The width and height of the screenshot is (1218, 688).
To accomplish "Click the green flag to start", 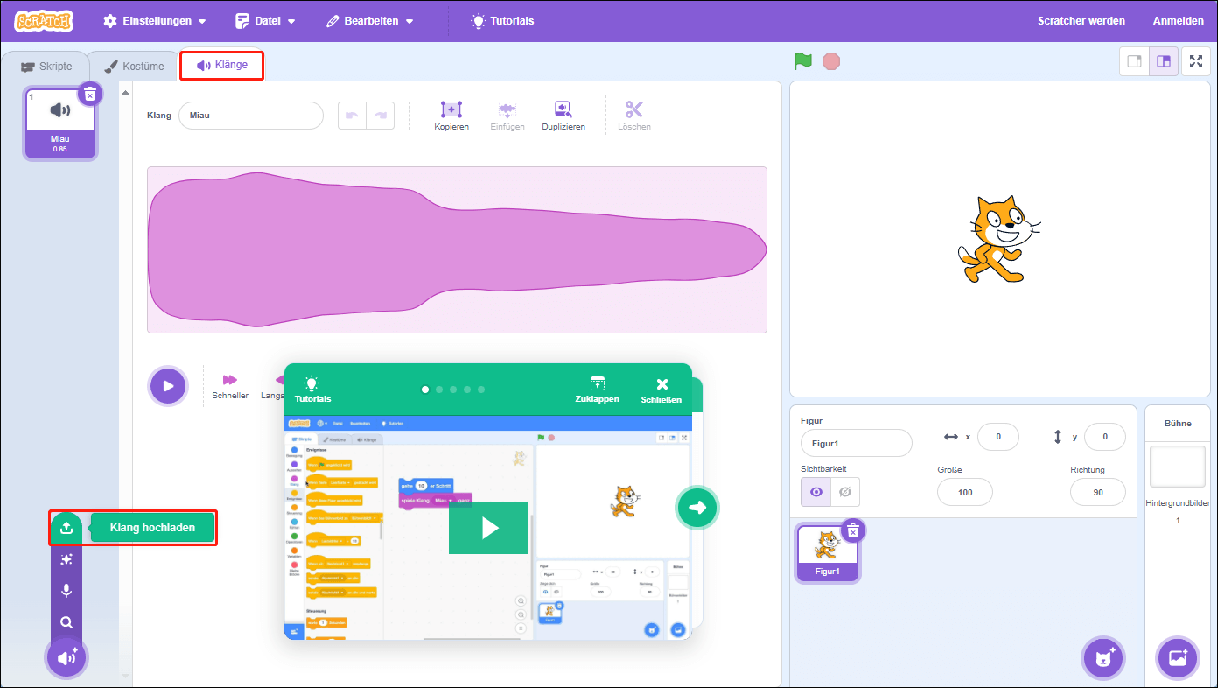I will pos(803,61).
